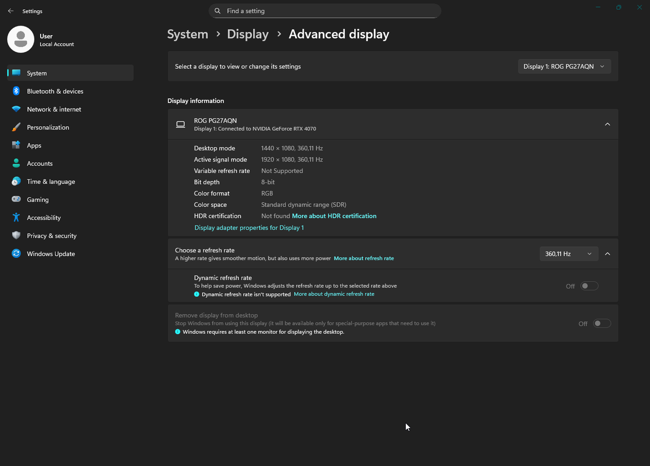
Task: Click the System monitor icon in sidebar
Action: tap(16, 73)
